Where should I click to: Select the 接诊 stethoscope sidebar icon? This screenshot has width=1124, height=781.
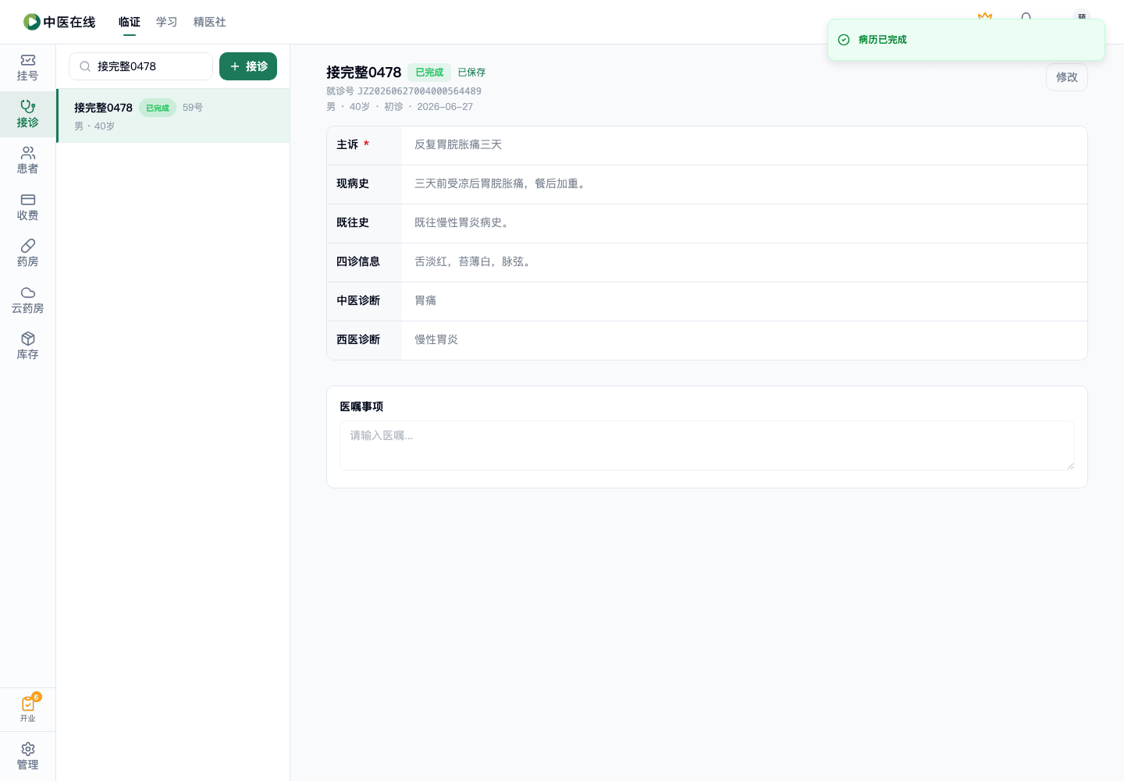(x=27, y=115)
